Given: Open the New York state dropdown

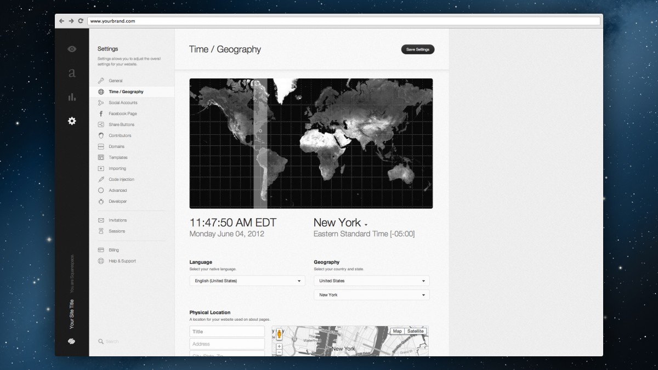Looking at the screenshot, I should (371, 295).
